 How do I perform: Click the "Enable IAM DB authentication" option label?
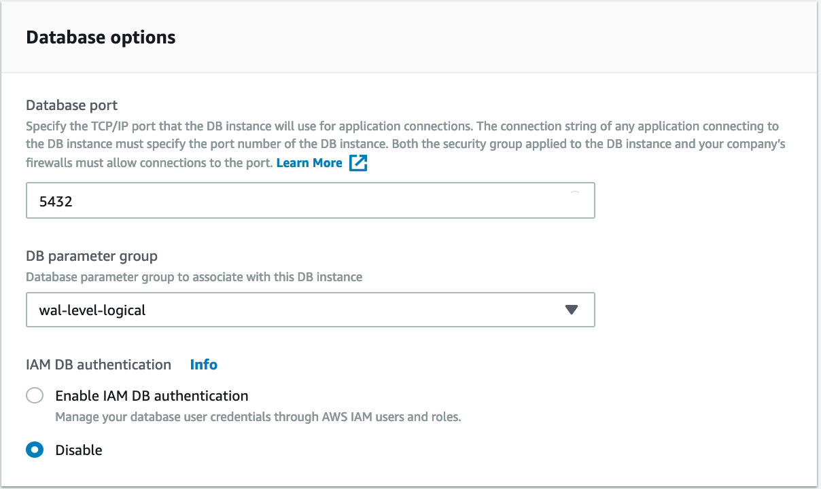click(x=152, y=395)
